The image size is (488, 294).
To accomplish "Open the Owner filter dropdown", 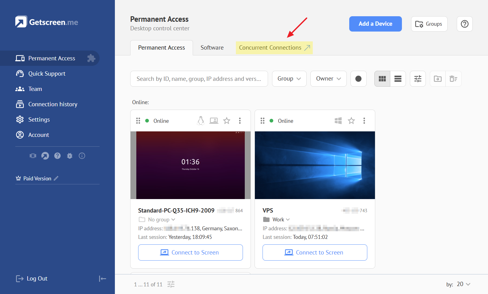I will pos(328,79).
